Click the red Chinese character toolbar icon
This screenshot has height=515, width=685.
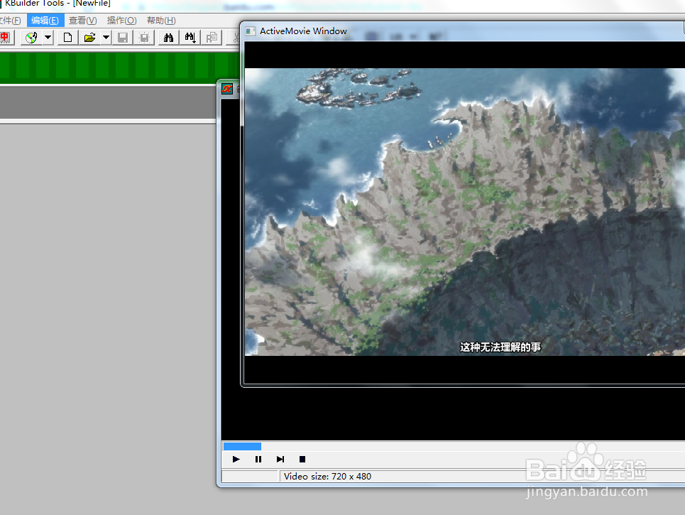click(x=5, y=38)
